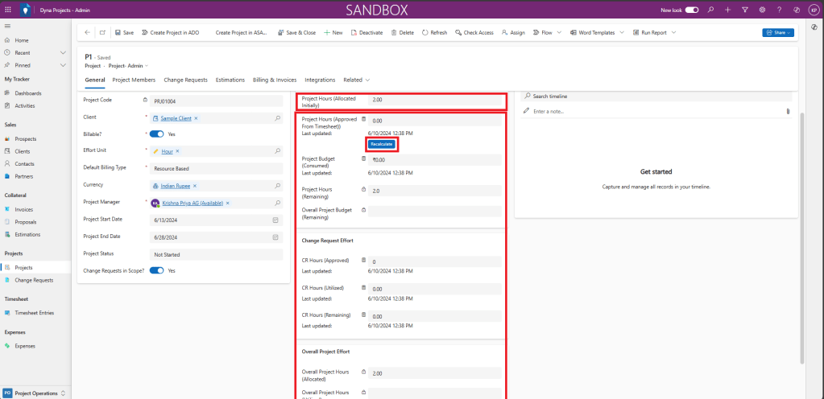This screenshot has height=399, width=824.
Task: Click the search magnifier in top bar
Action: pyautogui.click(x=710, y=10)
